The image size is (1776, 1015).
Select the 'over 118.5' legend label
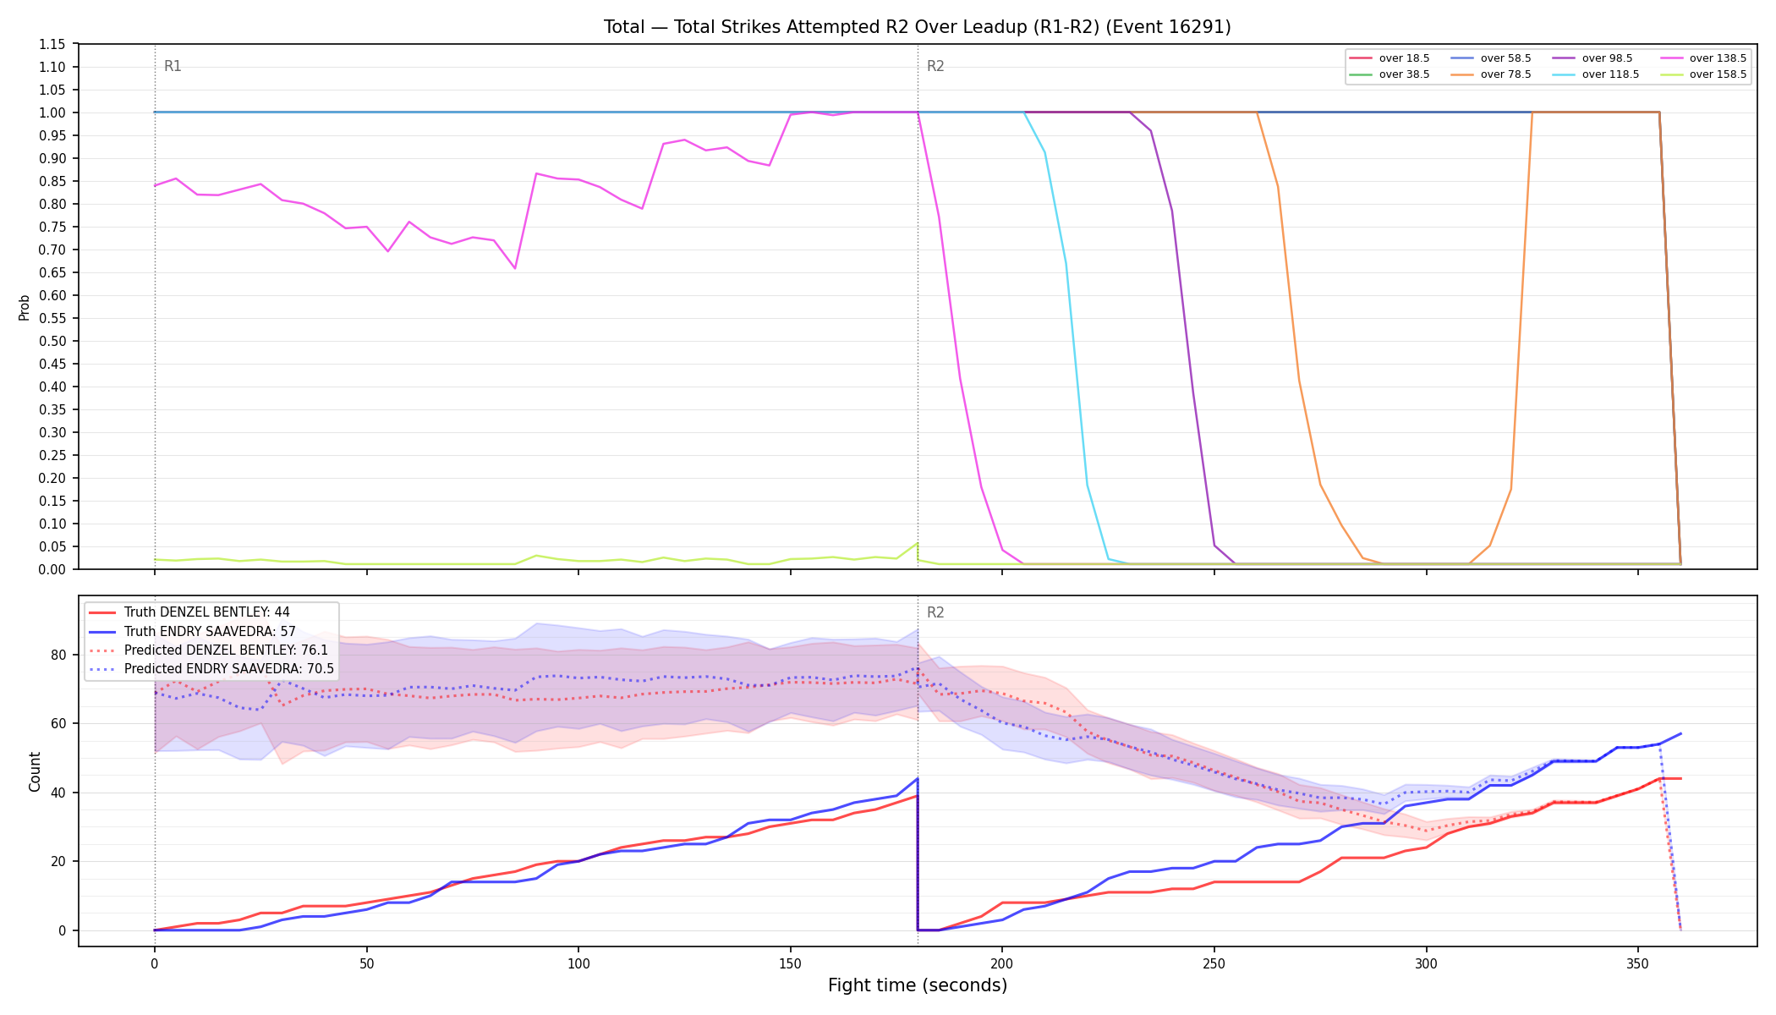(x=1610, y=74)
